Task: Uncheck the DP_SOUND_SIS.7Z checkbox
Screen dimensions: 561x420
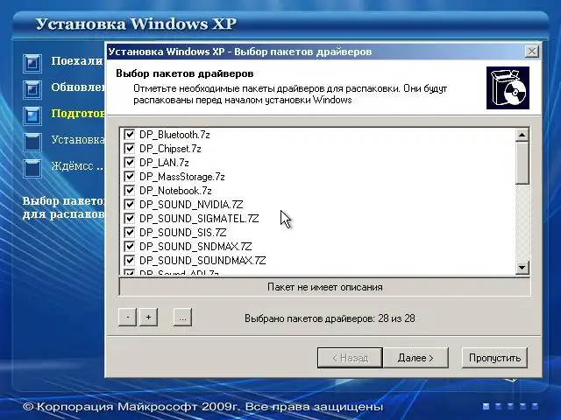Action: tap(129, 233)
